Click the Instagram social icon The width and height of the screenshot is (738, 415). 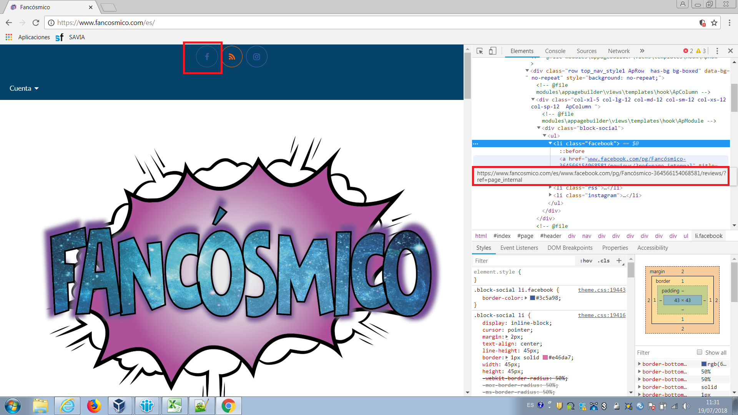click(x=256, y=57)
